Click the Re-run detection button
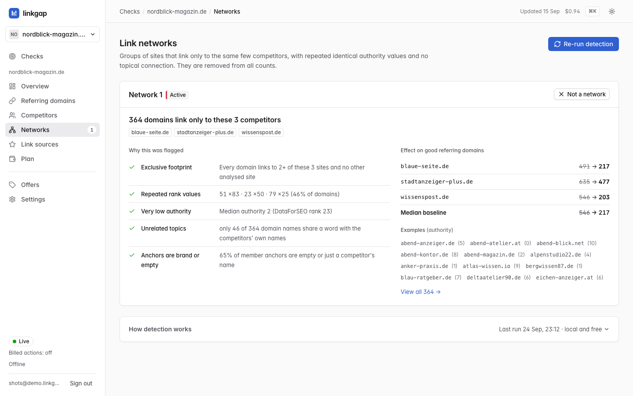Screen dimensions: 633x396 (583, 44)
